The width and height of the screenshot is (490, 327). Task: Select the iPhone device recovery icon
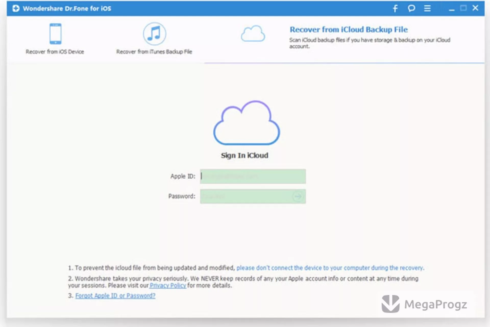coord(55,33)
